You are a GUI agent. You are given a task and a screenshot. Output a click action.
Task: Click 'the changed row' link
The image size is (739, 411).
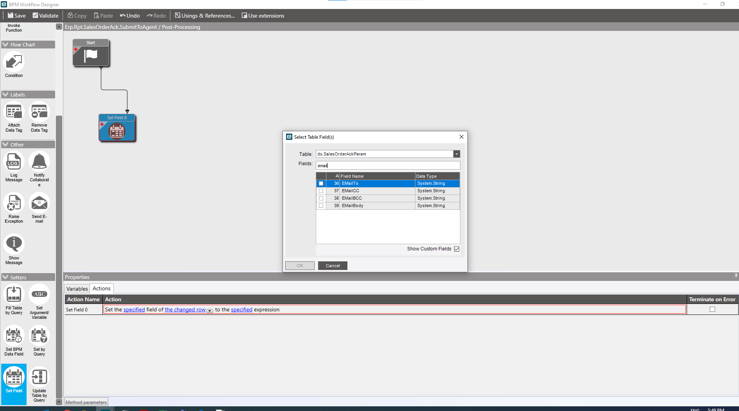coord(185,309)
